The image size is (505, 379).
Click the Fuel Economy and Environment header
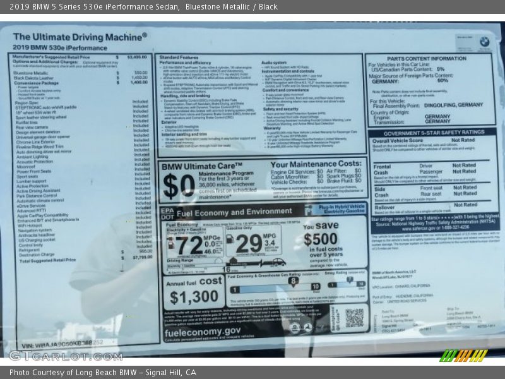point(234,212)
